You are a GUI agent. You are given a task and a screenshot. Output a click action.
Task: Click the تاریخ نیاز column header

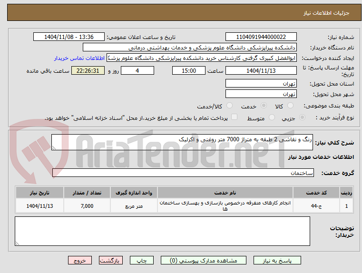39,193
